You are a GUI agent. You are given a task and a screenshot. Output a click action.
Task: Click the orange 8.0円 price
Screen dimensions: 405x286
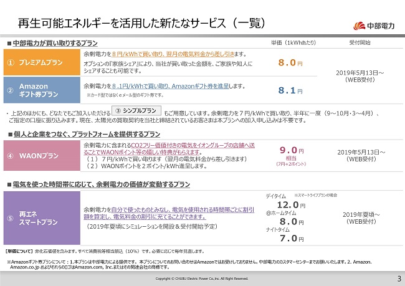(290, 62)
